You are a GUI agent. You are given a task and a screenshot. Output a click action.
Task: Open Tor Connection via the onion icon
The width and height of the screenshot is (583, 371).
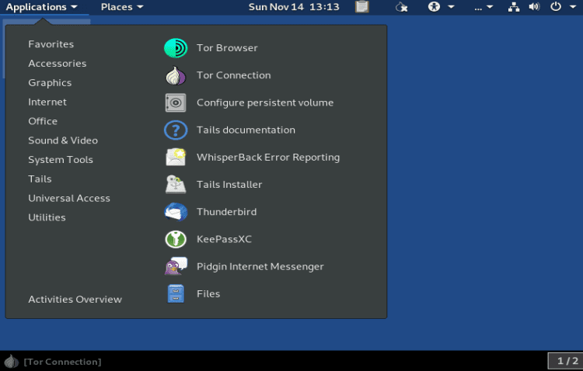[x=176, y=75]
